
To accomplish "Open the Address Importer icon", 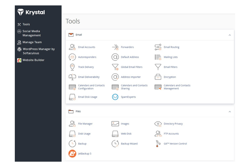I will click(115, 77).
